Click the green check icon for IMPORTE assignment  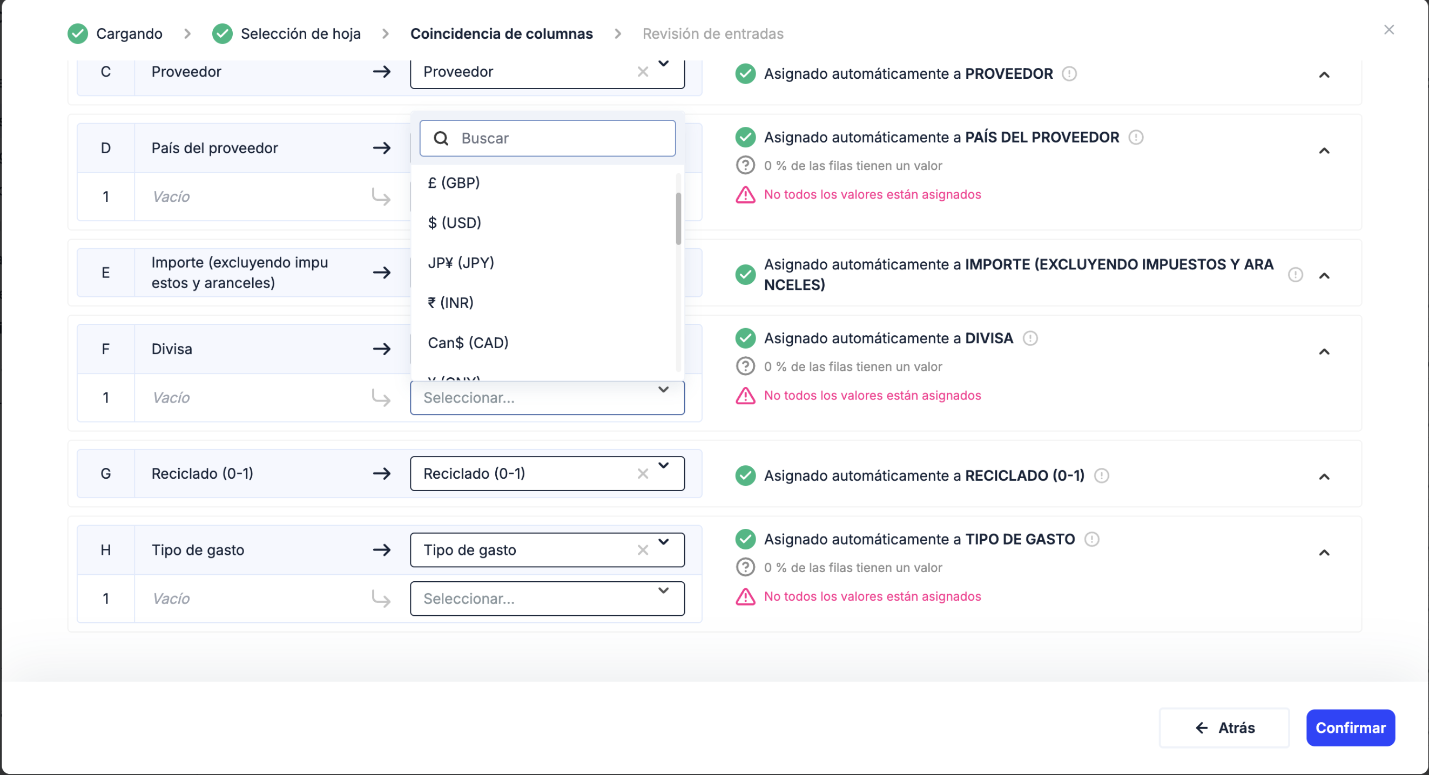tap(745, 274)
